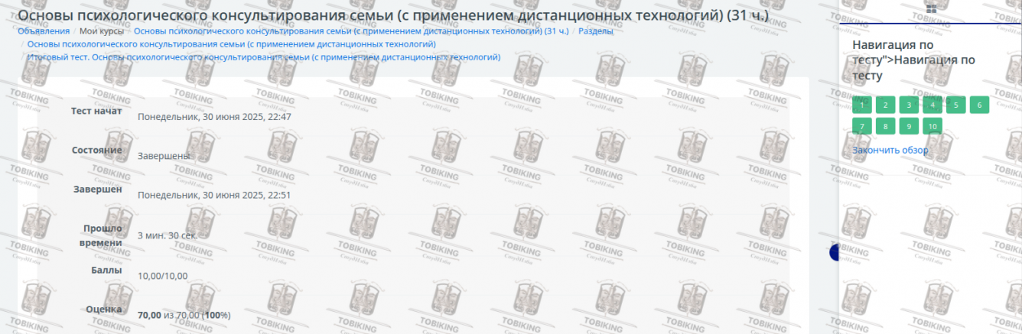Click the "Баллы" row label
This screenshot has width=1022, height=334.
[106, 270]
